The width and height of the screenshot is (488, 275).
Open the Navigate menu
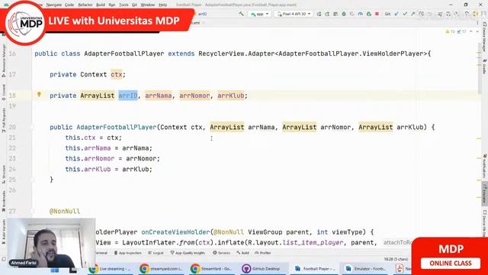click(54, 5)
